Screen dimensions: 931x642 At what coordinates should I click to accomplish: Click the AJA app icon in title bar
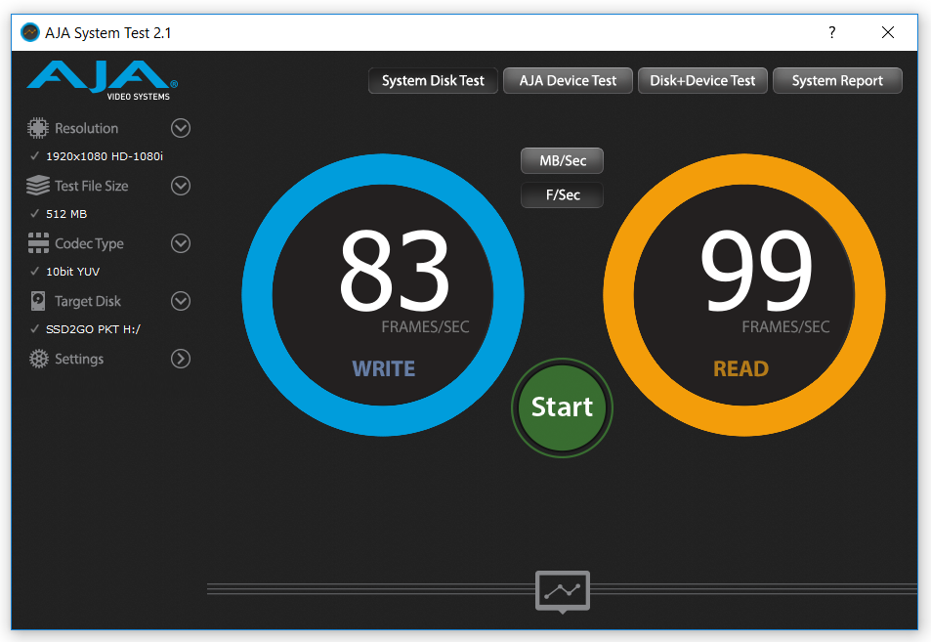click(x=29, y=32)
